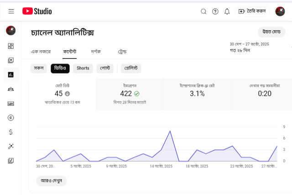This screenshot has height=195, width=292.
Task: Toggle the প্লেলিস্ট filter chip
Action: 131,68
